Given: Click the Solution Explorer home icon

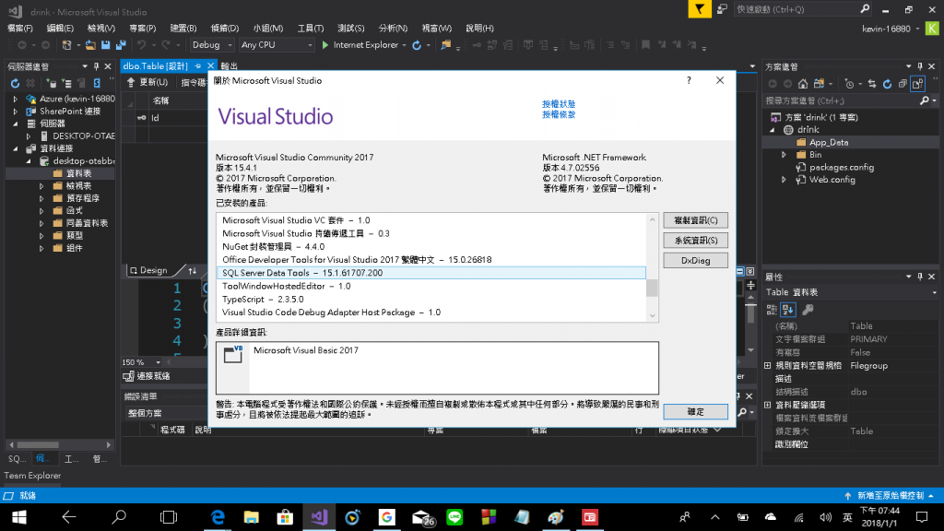Looking at the screenshot, I should pos(803,84).
